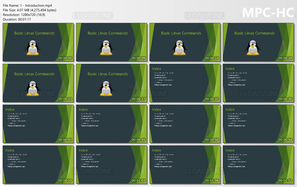Select the frame with timestamp 00:01:03
This screenshot has width=297, height=187.
click(112, 165)
